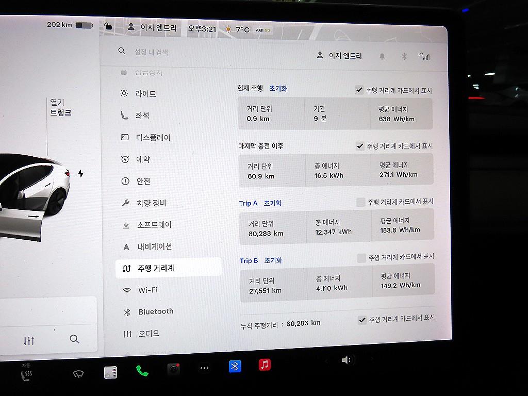Image resolution: width=528 pixels, height=396 pixels.
Task: Tap the search magnifier in the left panel
Action: pyautogui.click(x=74, y=339)
